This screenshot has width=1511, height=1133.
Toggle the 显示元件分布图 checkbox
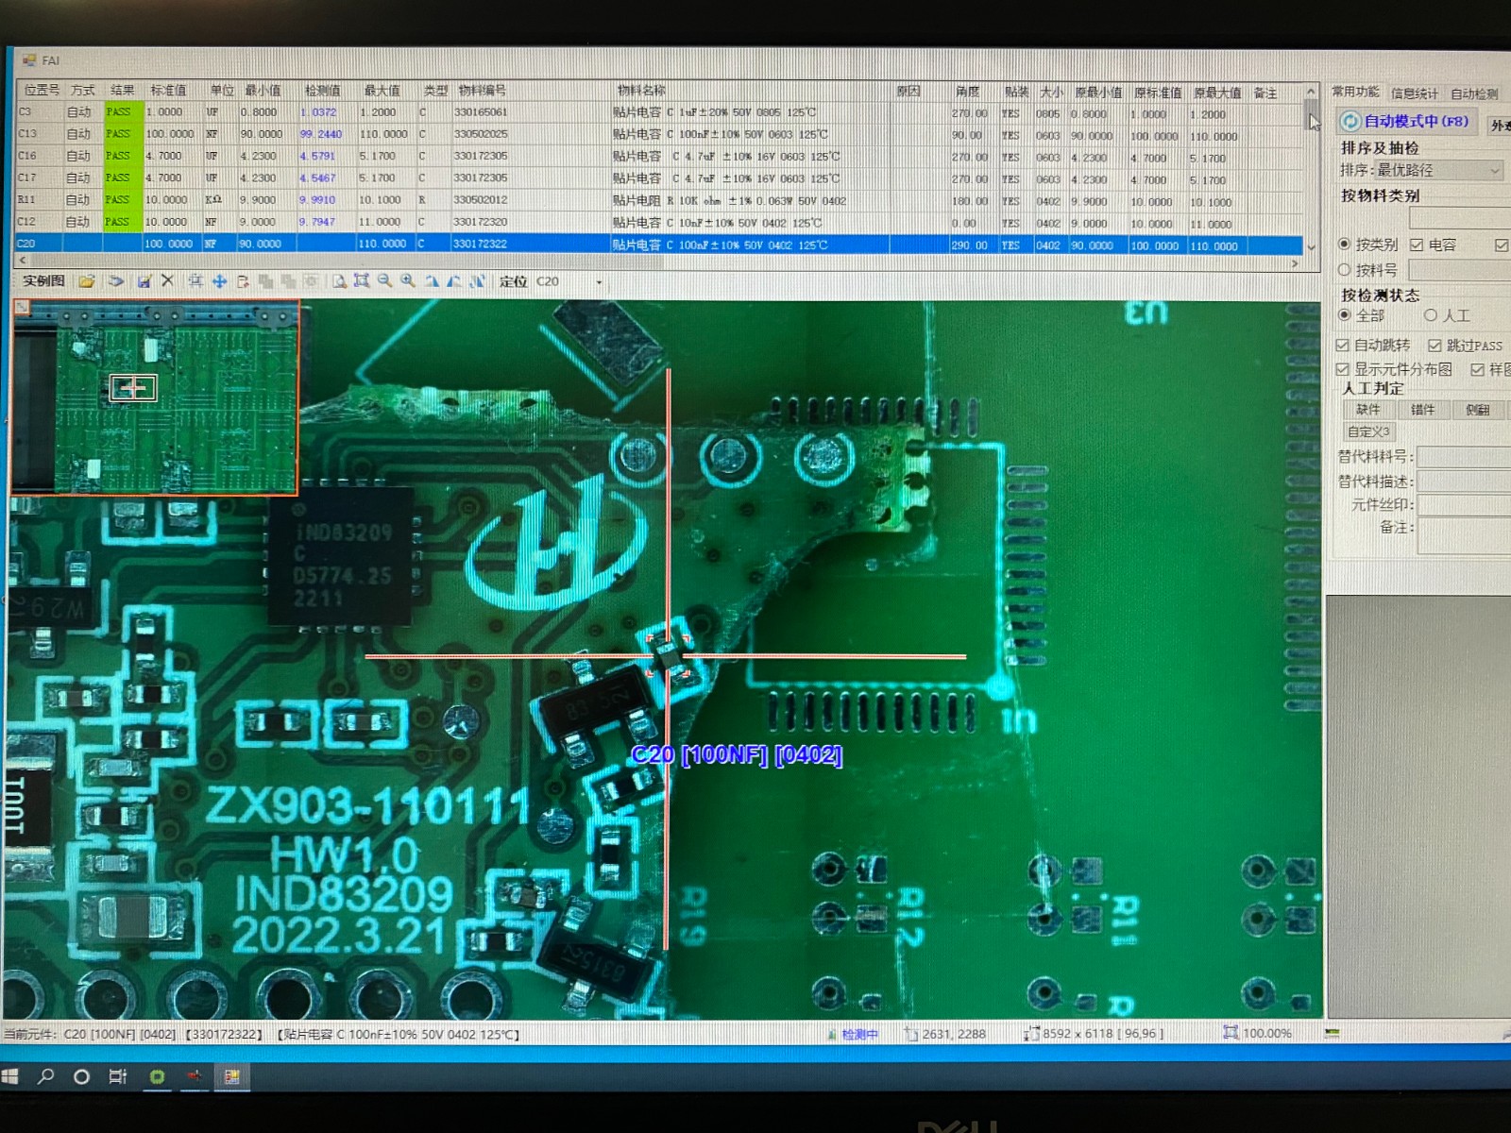(1343, 369)
